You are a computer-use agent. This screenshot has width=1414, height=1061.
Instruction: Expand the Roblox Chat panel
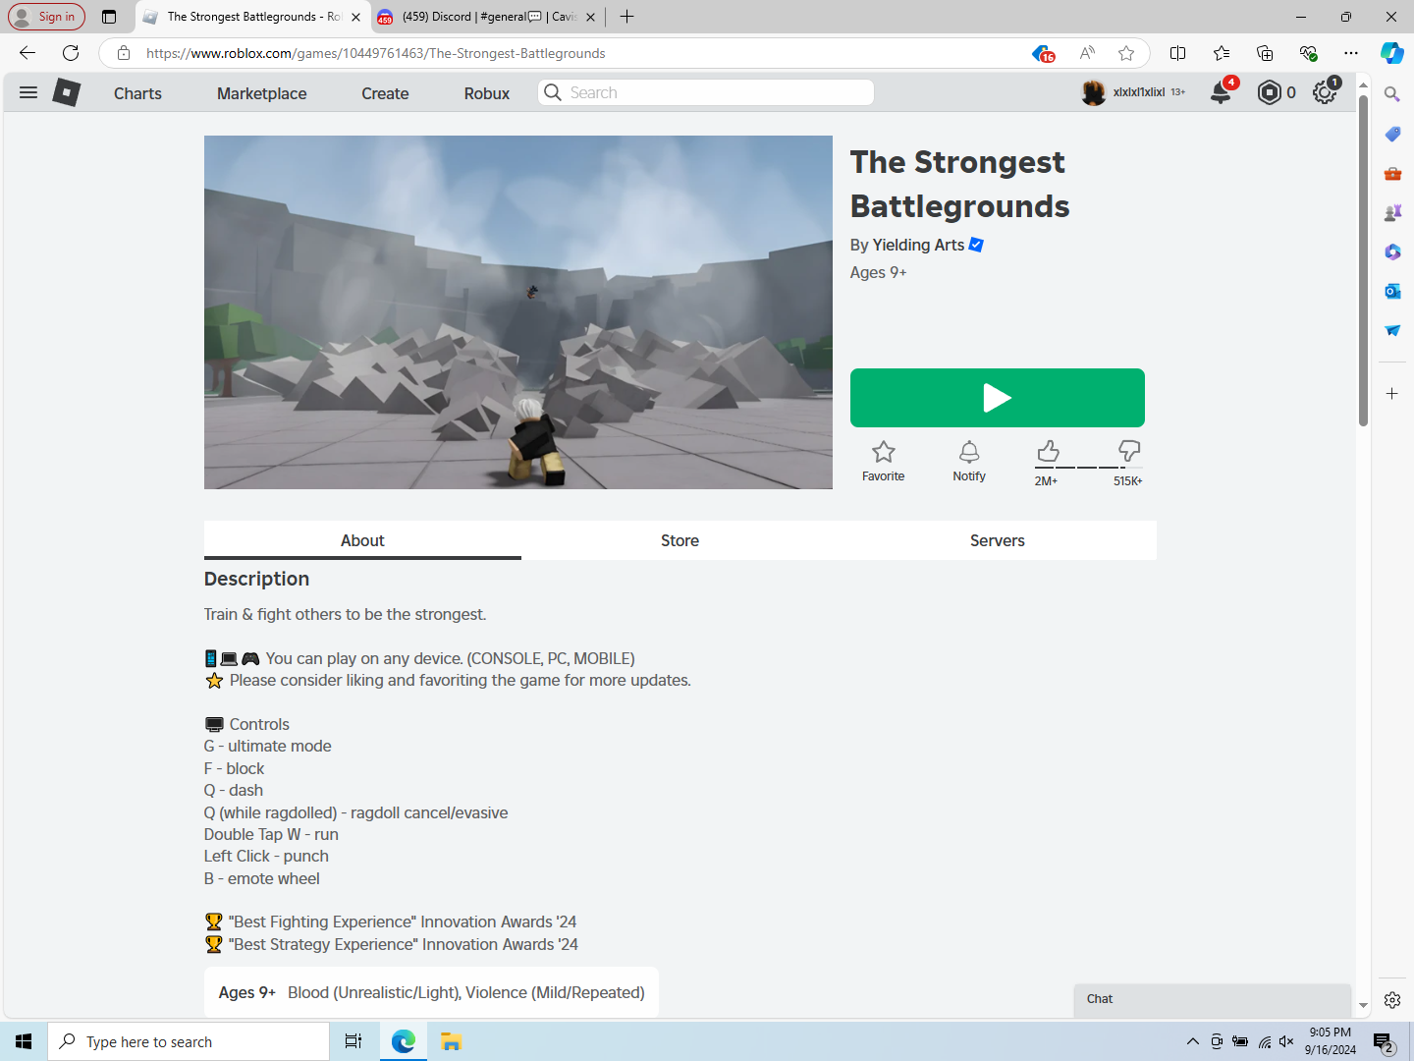pos(1213,999)
